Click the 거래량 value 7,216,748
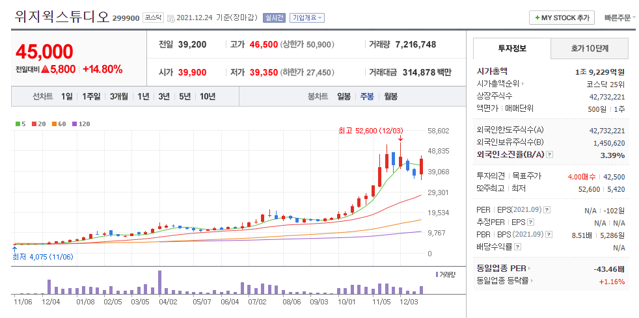Screen dimensions: 639x318 (416, 44)
